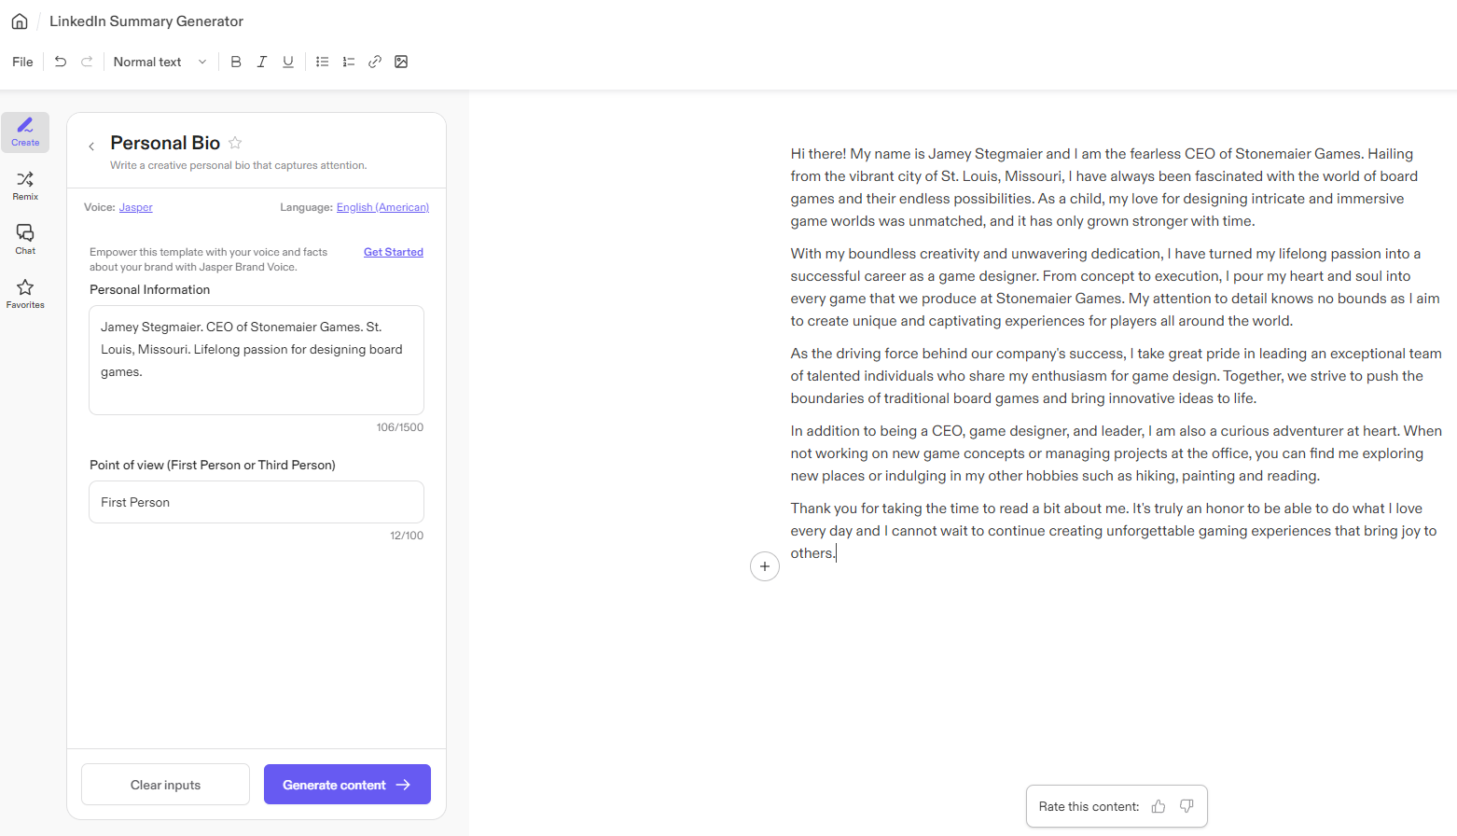Select the Create panel in the sidebar
This screenshot has height=836, width=1457.
point(24,132)
